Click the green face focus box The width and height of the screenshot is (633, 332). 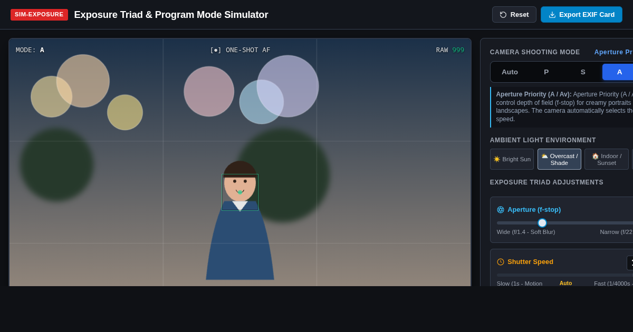240,192
